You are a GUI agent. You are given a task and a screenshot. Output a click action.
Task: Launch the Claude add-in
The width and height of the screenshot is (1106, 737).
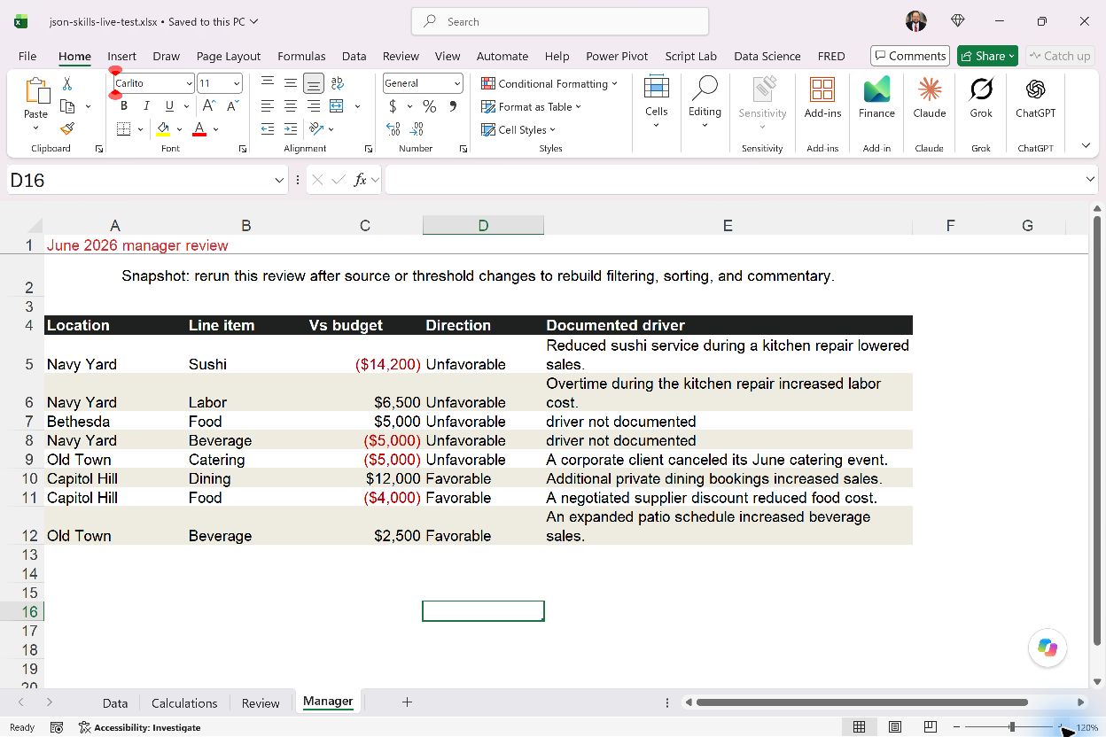(x=929, y=97)
